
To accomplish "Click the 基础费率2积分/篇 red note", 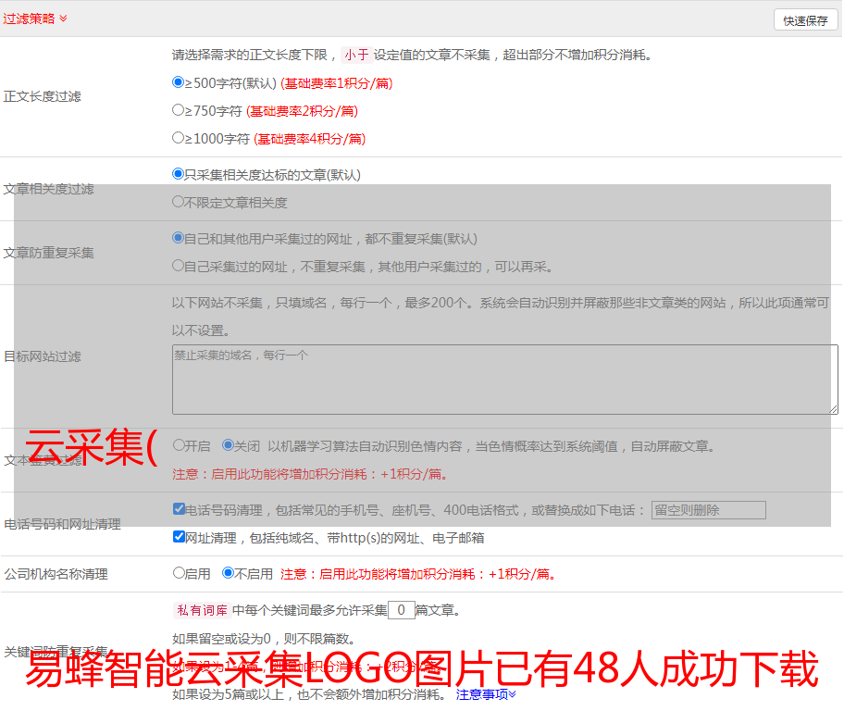I will (x=302, y=111).
